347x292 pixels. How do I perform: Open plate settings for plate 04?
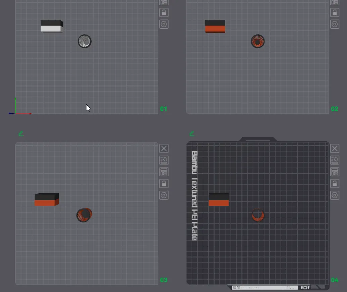[x=335, y=195]
